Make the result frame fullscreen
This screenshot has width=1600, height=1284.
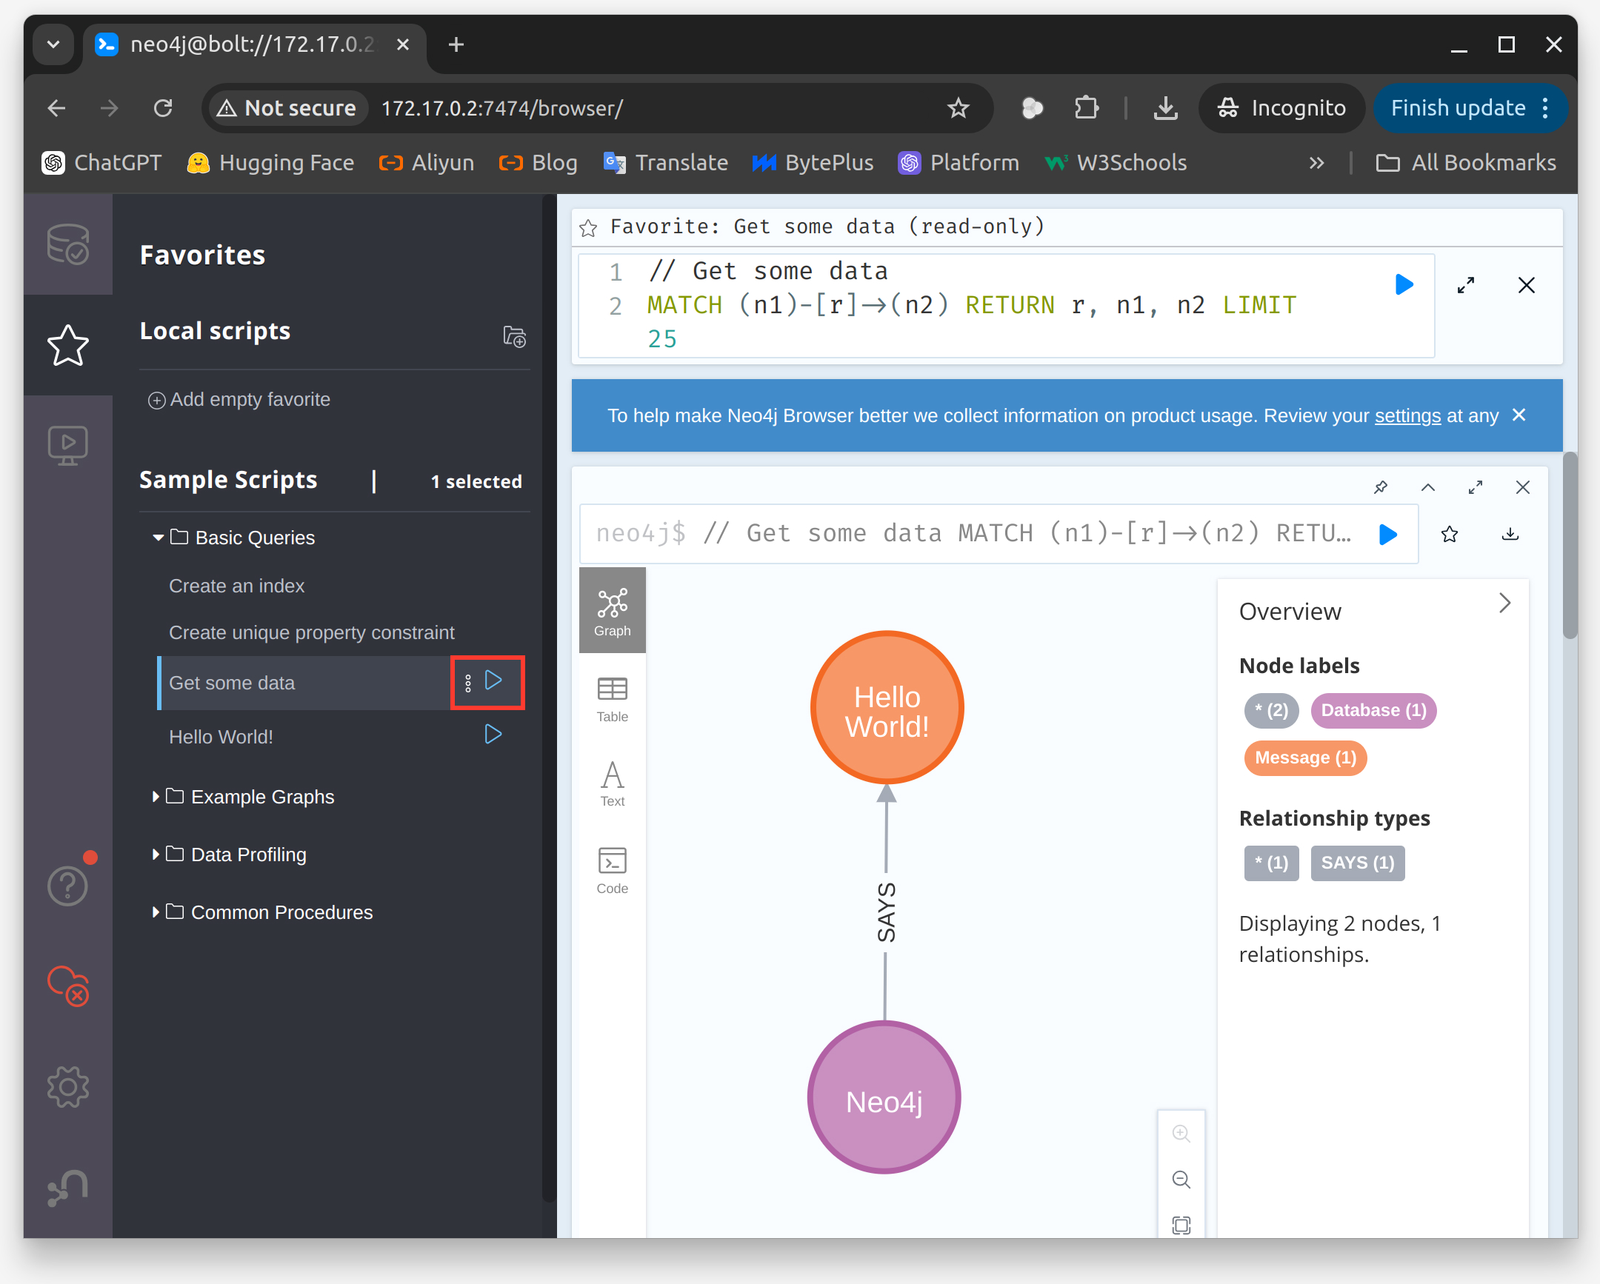1476,487
